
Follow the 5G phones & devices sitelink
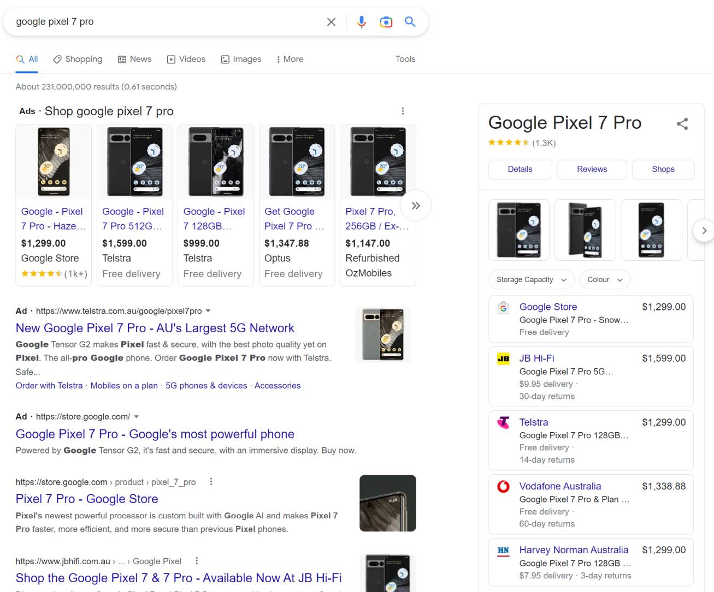(x=206, y=385)
